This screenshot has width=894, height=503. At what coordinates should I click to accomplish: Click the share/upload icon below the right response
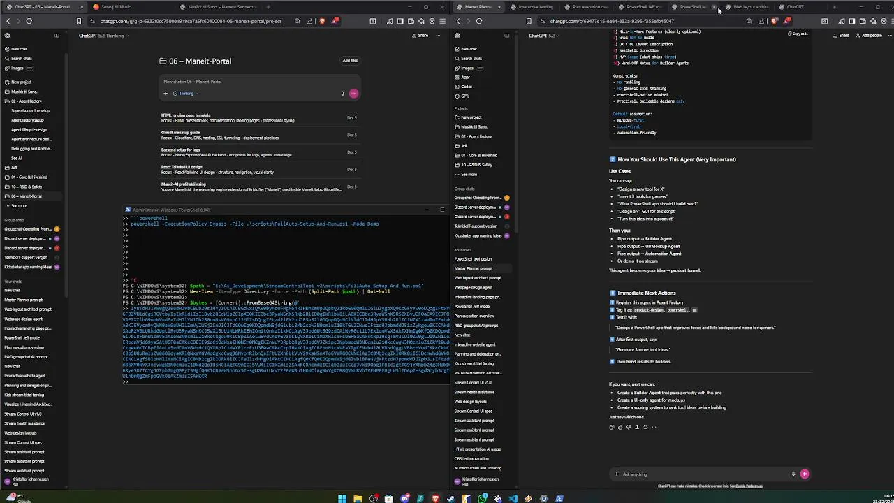click(x=637, y=427)
